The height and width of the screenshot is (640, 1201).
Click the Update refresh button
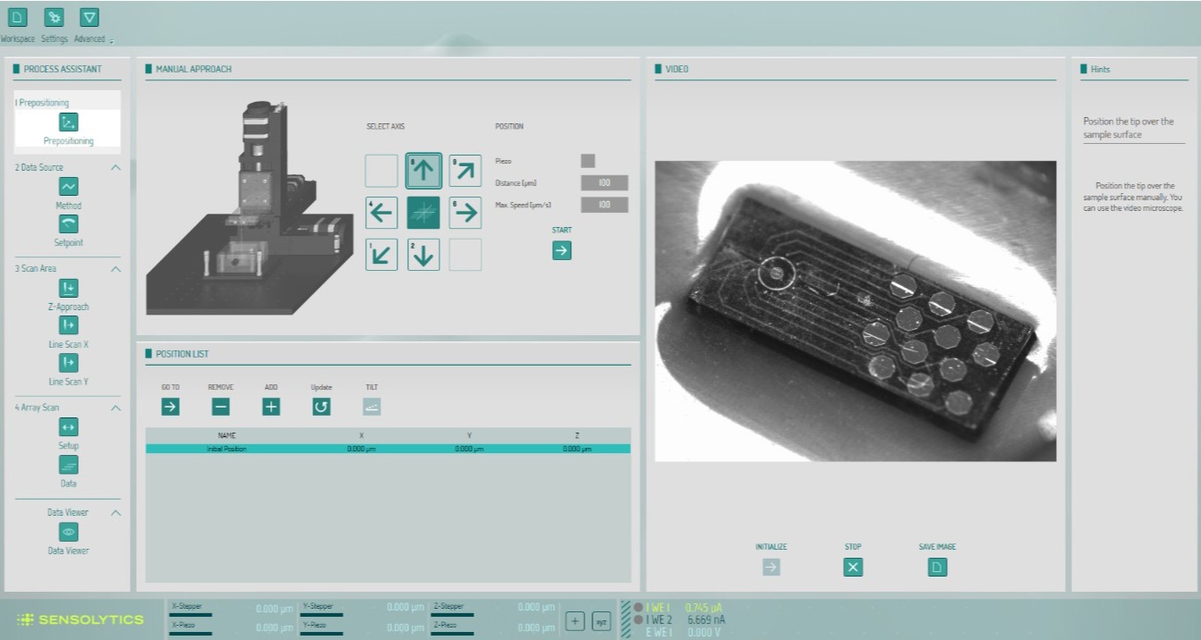coord(321,407)
